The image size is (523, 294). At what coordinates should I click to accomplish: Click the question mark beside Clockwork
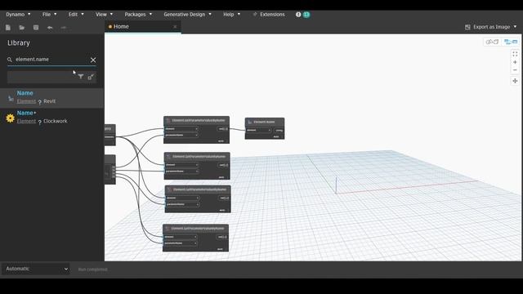coord(40,122)
